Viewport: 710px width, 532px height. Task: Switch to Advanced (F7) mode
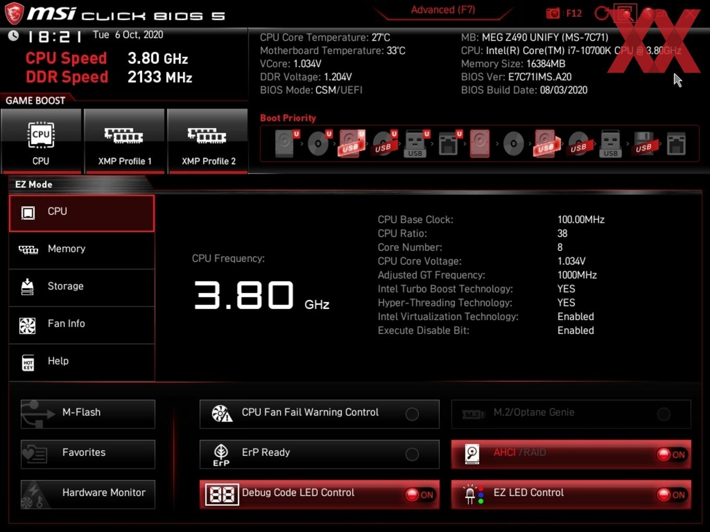click(443, 10)
